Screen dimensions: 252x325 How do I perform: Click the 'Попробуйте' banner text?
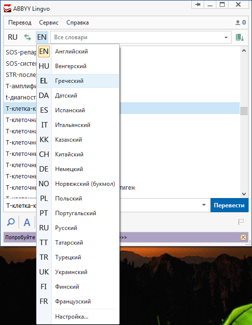coord(20,237)
